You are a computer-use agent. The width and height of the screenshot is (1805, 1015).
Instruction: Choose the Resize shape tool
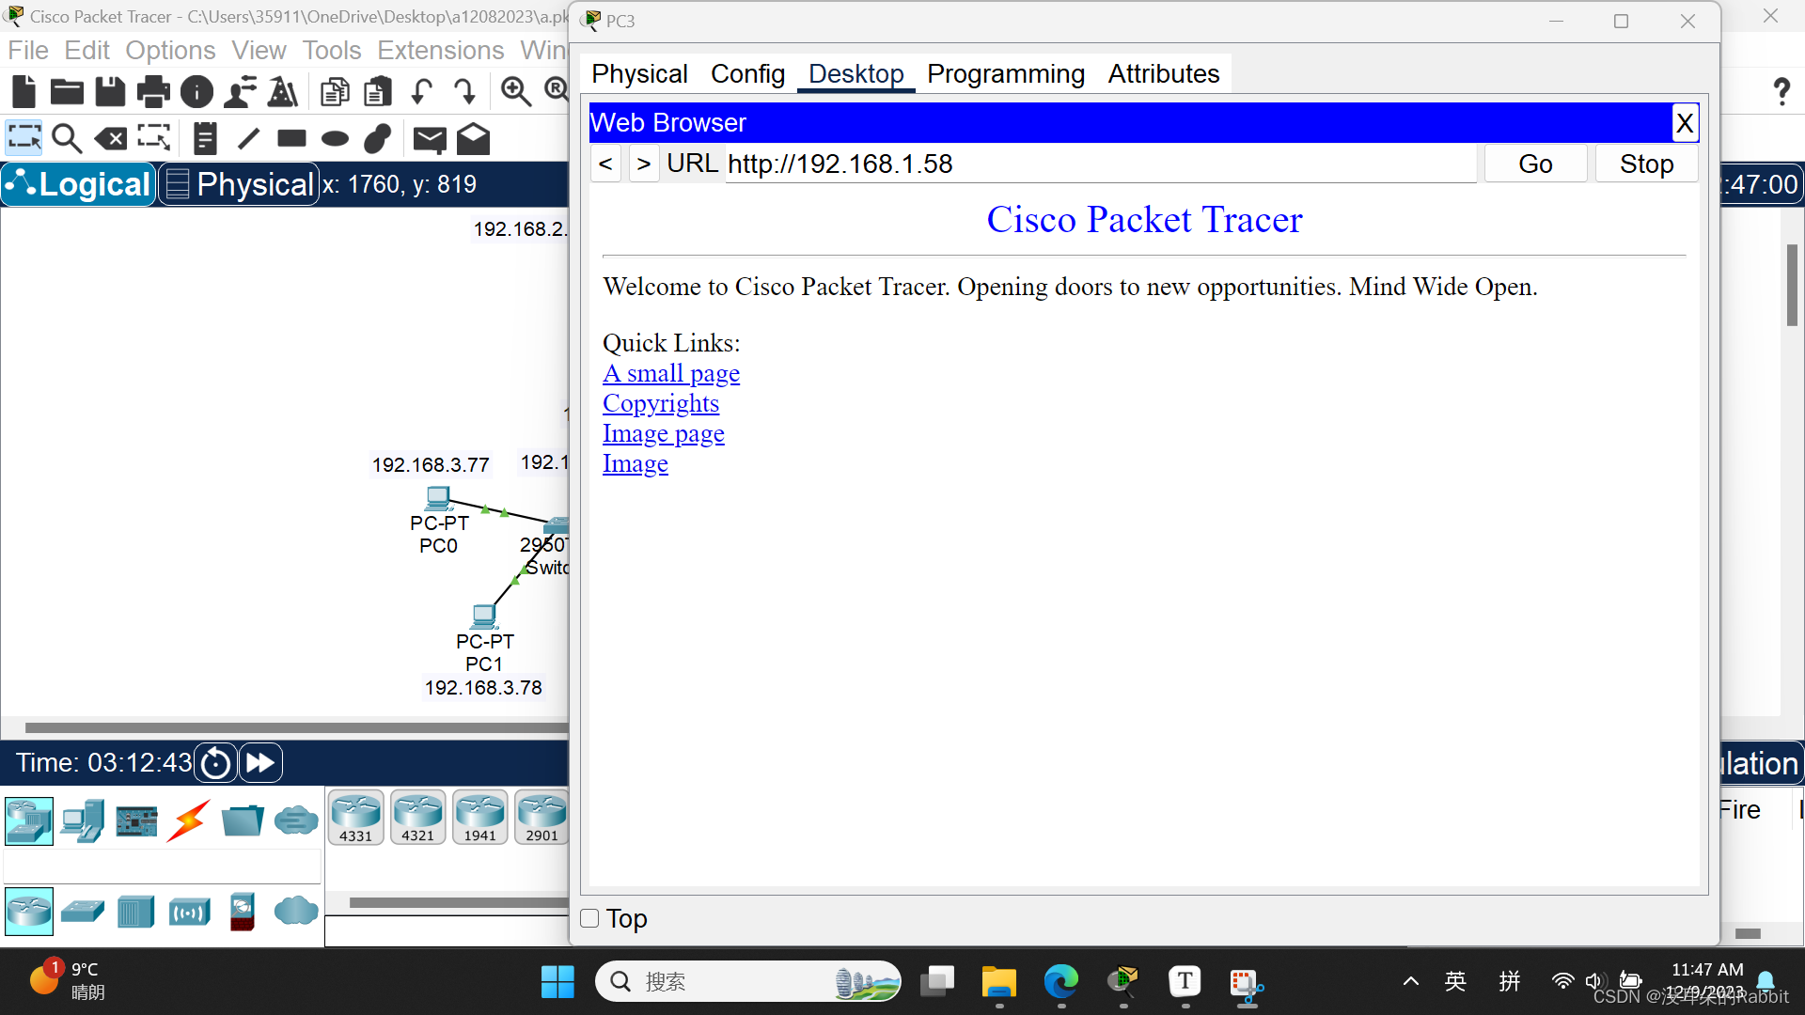click(153, 138)
